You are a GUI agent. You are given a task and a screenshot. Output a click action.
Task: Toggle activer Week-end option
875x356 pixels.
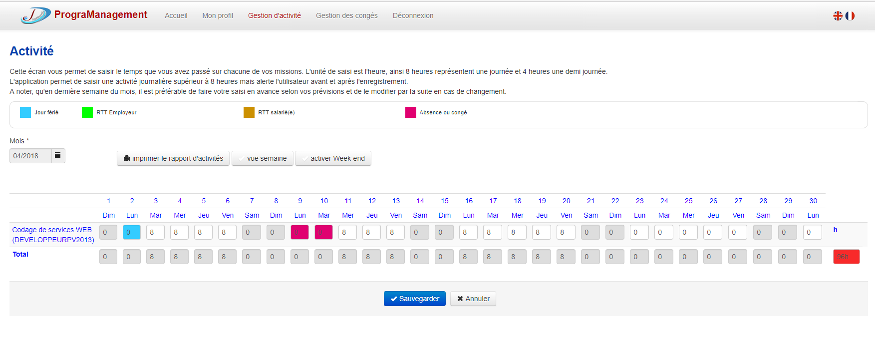(333, 158)
